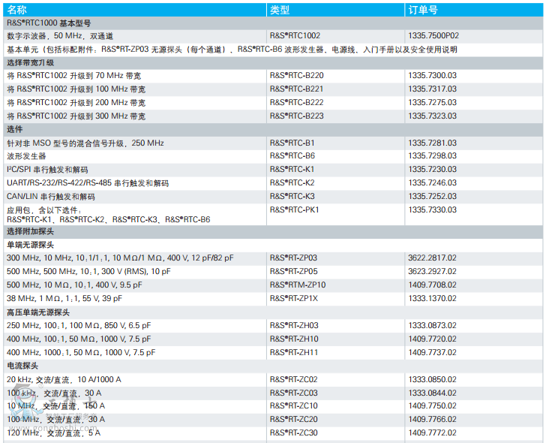Click the R&S RTC1002 type cell
546x443 pixels.
(x=295, y=35)
